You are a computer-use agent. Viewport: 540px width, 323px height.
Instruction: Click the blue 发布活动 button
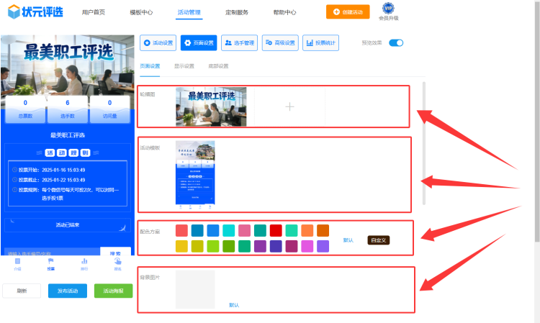[x=68, y=291]
